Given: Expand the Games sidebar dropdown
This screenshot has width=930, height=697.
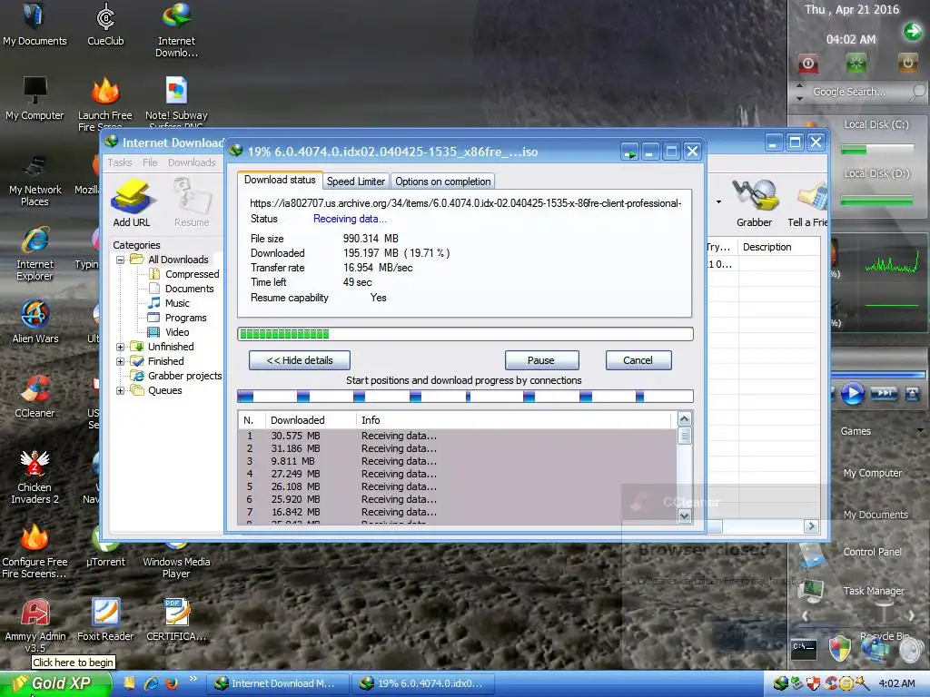Looking at the screenshot, I should 920,431.
